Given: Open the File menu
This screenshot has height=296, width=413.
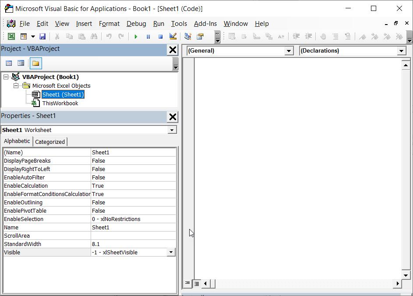Looking at the screenshot, I should point(25,24).
